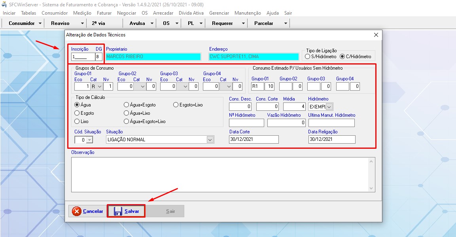This screenshot has width=456, height=237.
Task: Click the red Cancelar X icon
Action: pyautogui.click(x=77, y=211)
